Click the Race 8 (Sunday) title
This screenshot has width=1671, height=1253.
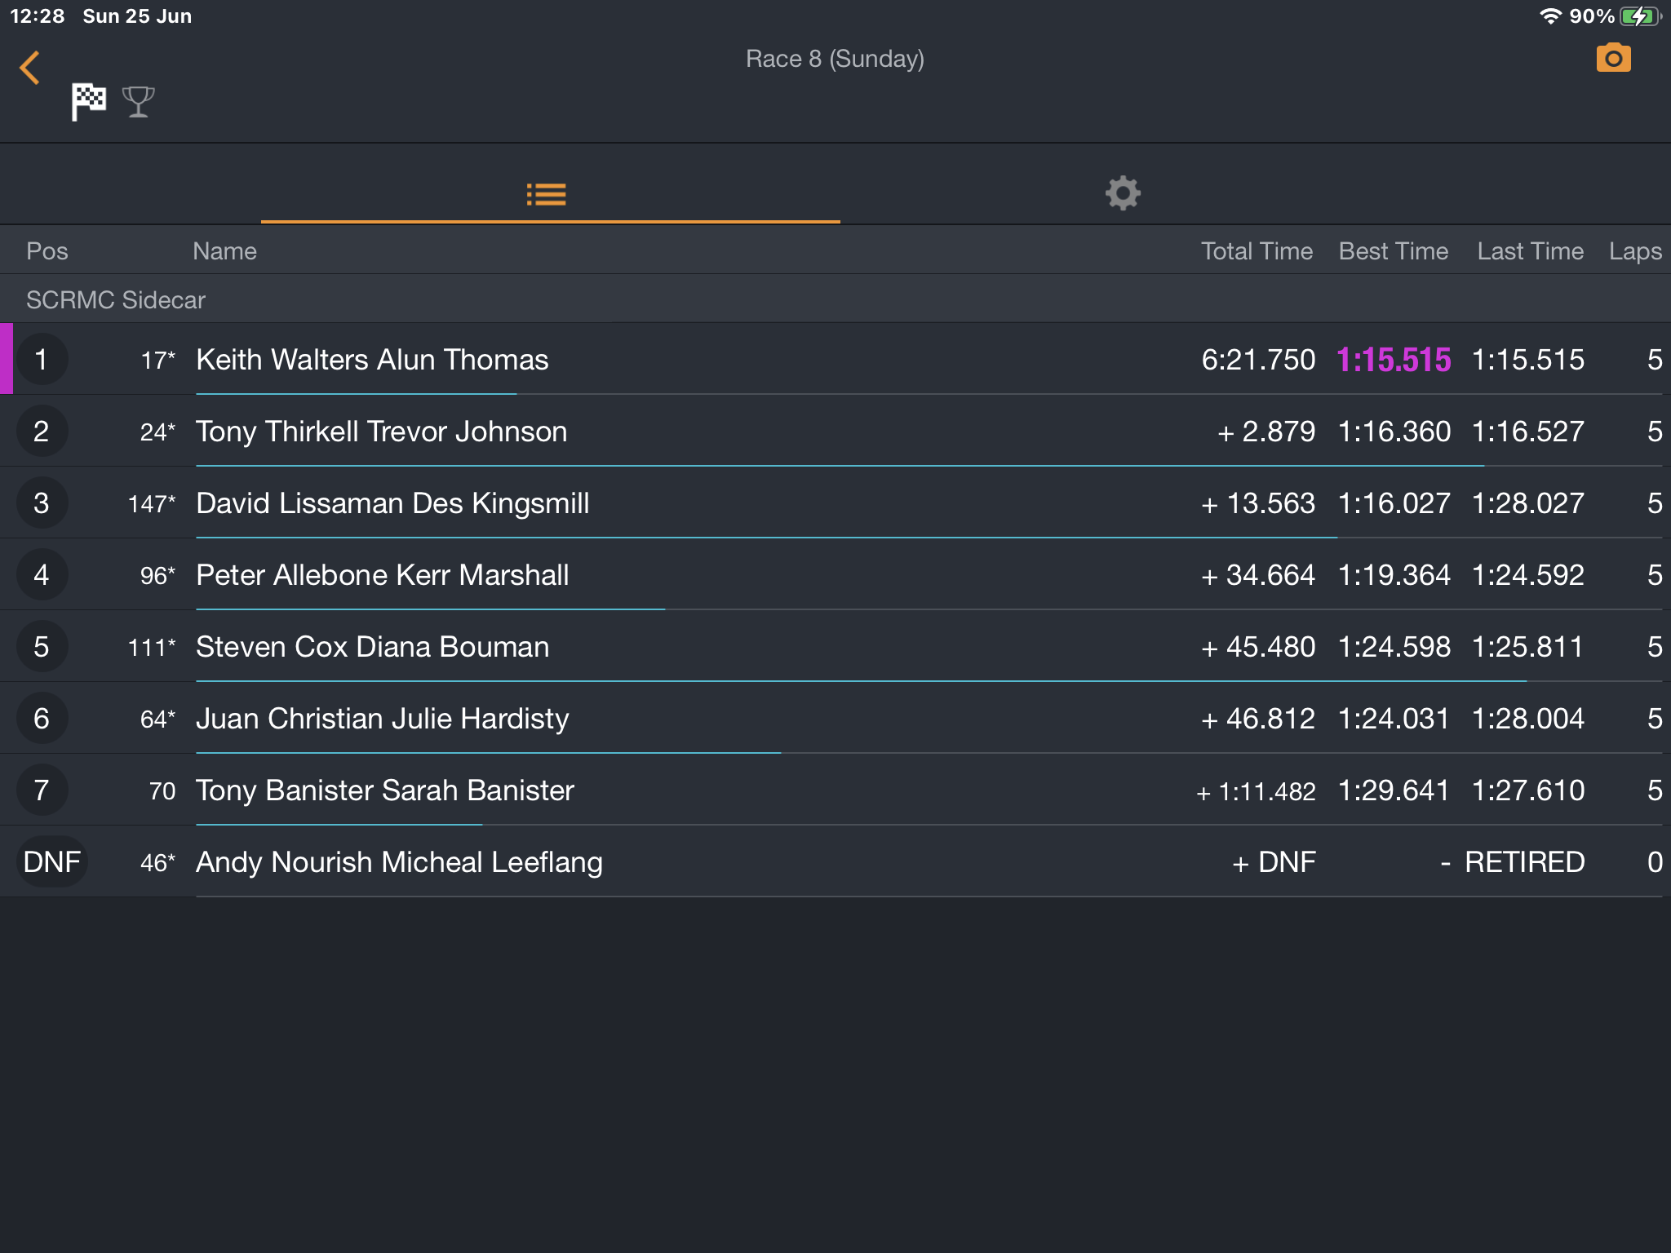(x=835, y=59)
